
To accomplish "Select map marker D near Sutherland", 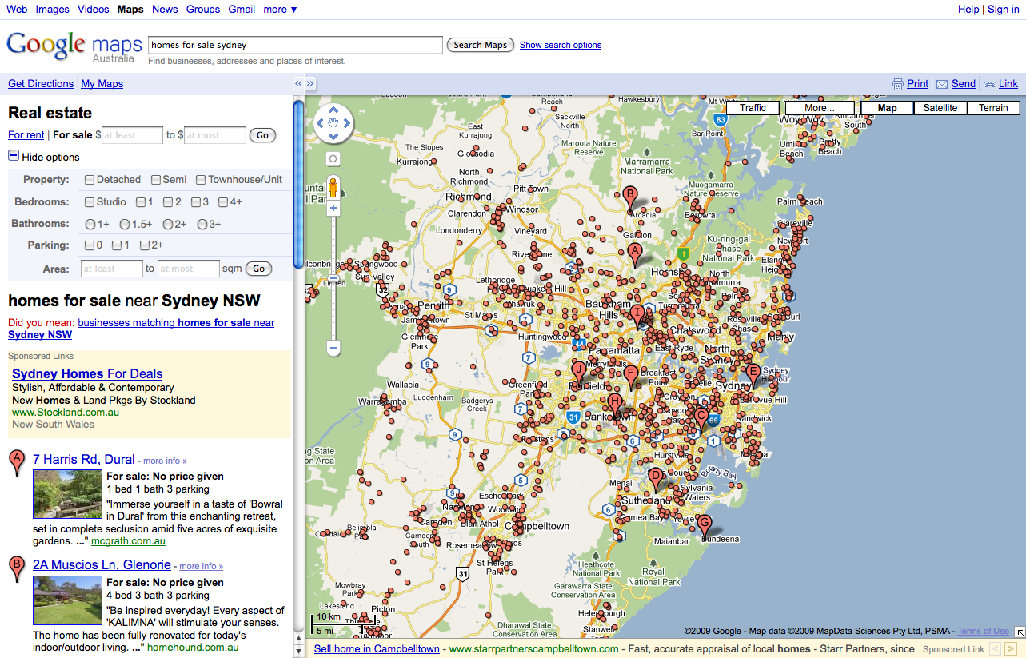I will (656, 479).
